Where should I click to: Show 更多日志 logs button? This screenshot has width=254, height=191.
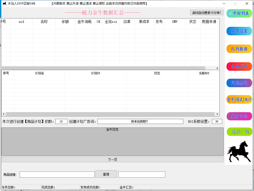pyautogui.click(x=239, y=116)
